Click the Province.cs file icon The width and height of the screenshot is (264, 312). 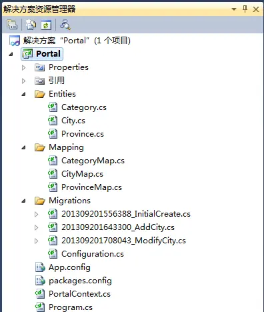(x=53, y=134)
